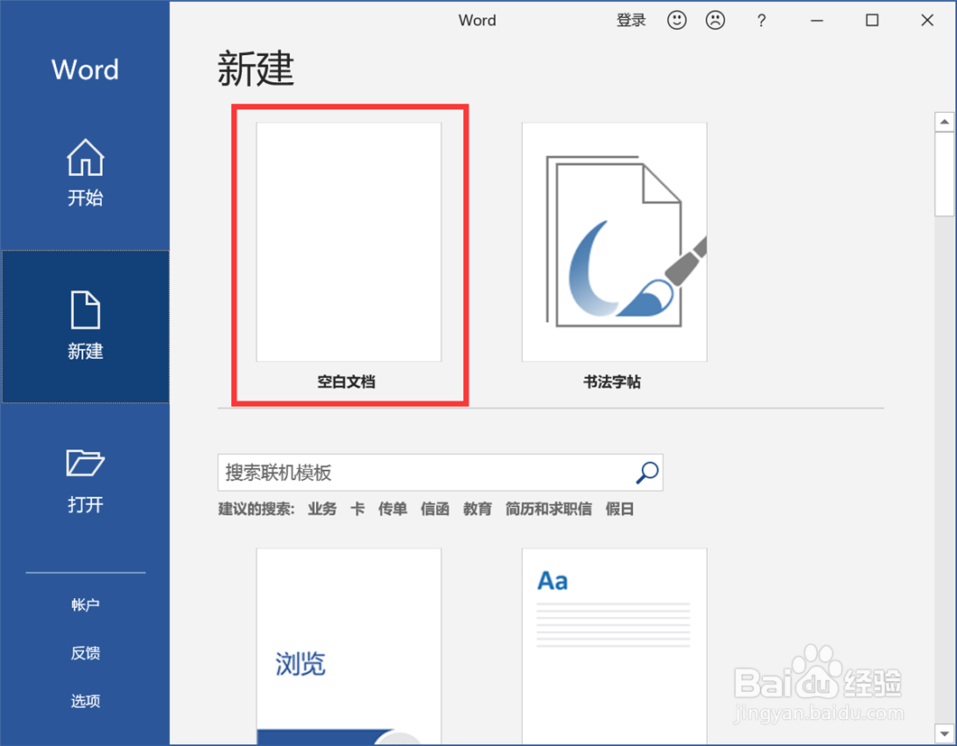Viewport: 957px width, 746px height.
Task: Open the 选项 options page
Action: [x=86, y=701]
